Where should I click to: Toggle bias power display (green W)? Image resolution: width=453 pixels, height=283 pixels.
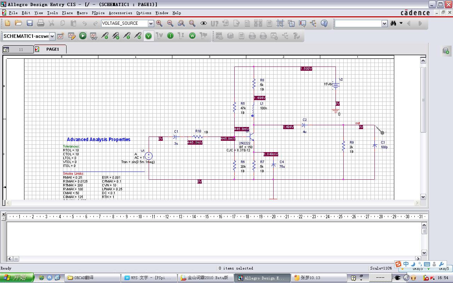tap(192, 36)
